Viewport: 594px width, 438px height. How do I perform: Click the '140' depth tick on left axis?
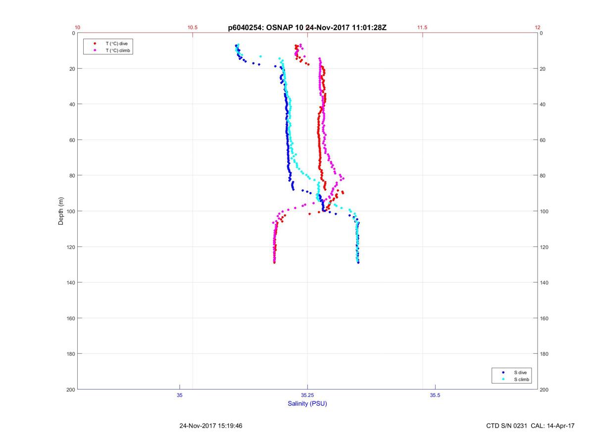(70, 283)
